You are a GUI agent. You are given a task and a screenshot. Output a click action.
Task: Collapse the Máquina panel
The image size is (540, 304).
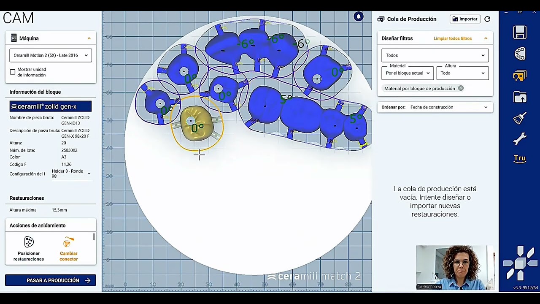coord(89,38)
